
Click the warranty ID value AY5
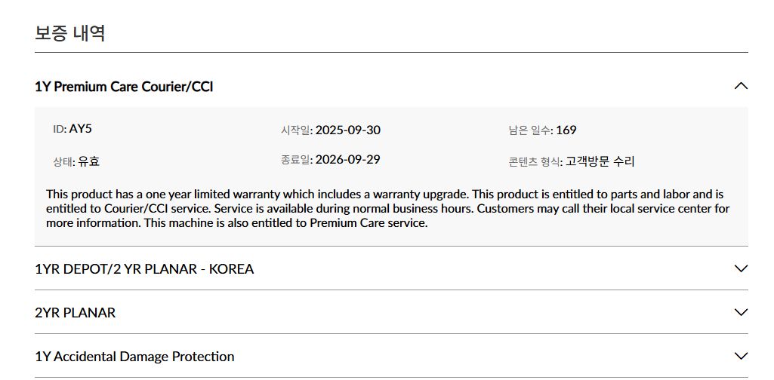(81, 129)
